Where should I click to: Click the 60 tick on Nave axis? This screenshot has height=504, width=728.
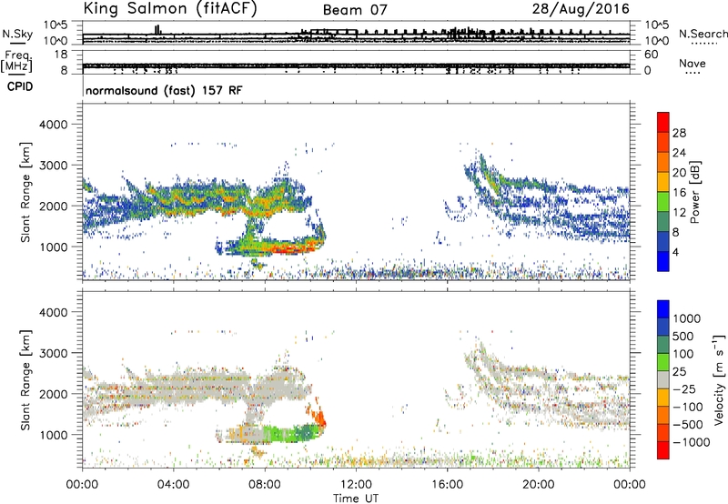[x=651, y=55]
